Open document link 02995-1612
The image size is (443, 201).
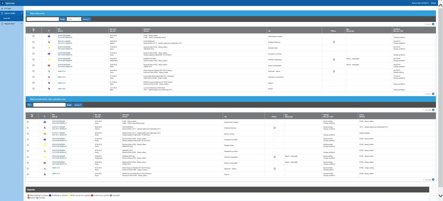pos(61,89)
